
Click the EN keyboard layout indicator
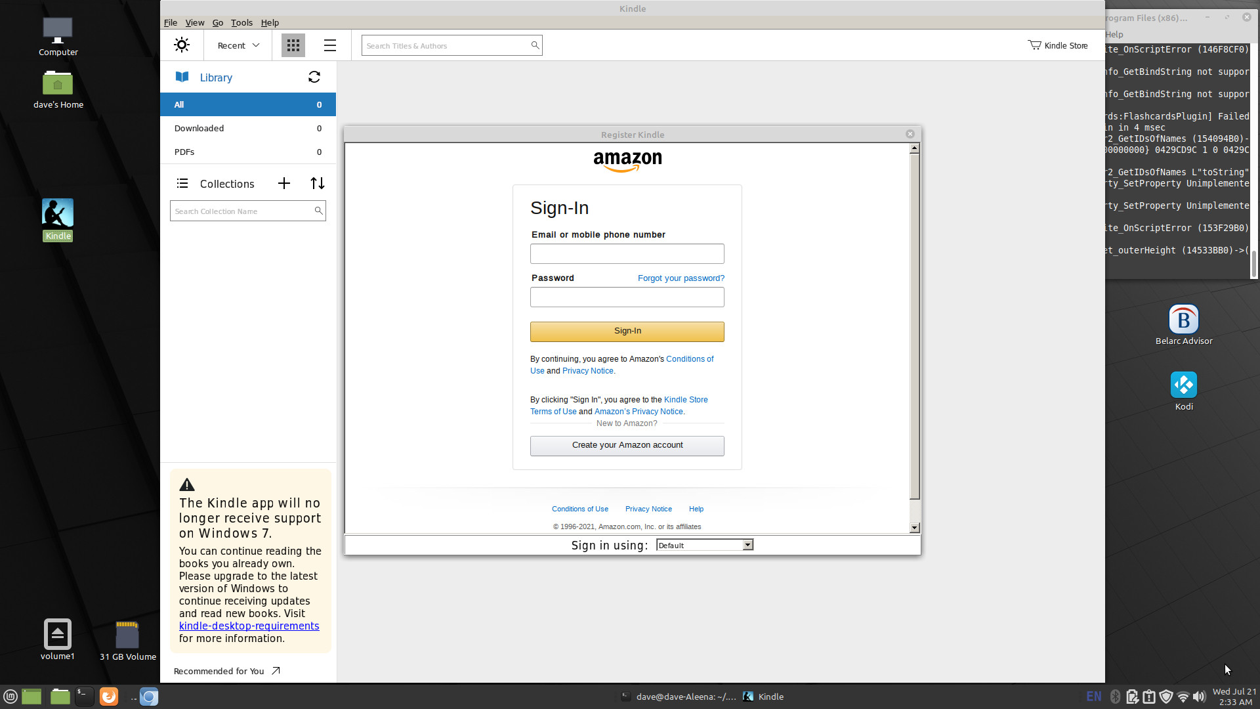tap(1094, 697)
